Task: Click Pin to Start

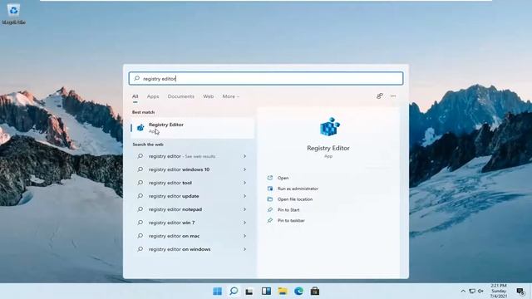Action: 288,209
